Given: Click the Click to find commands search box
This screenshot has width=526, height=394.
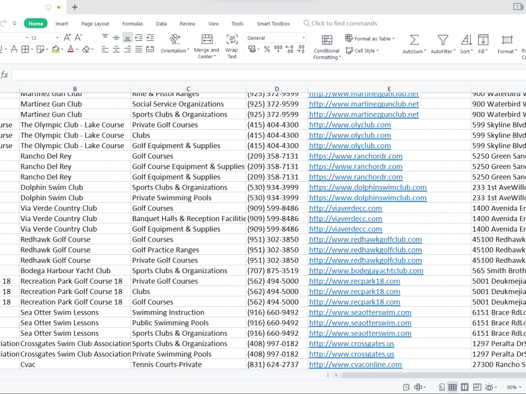Looking at the screenshot, I should point(340,24).
